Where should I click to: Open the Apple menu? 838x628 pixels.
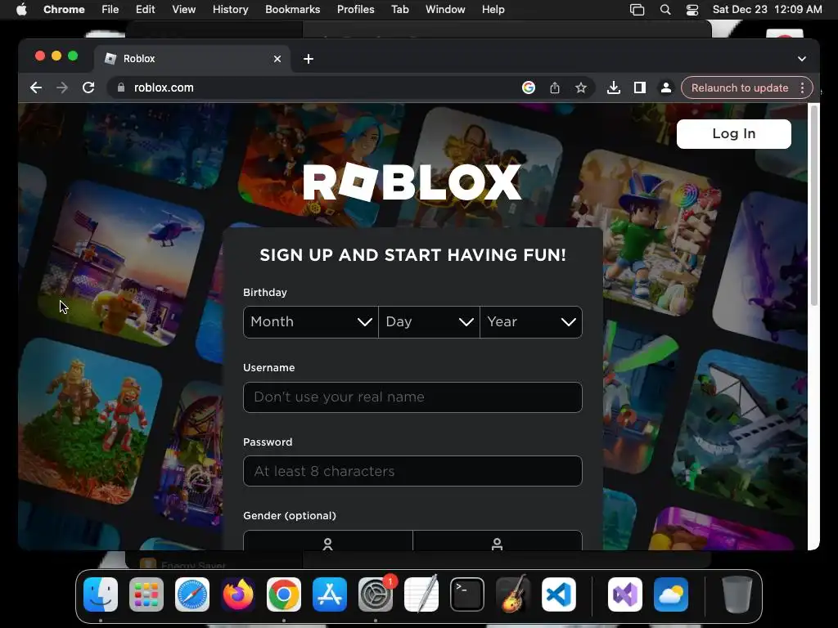pyautogui.click(x=21, y=10)
